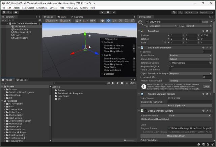The image size is (216, 147).
Task: Select the Move tool
Action: (x=108, y=21)
